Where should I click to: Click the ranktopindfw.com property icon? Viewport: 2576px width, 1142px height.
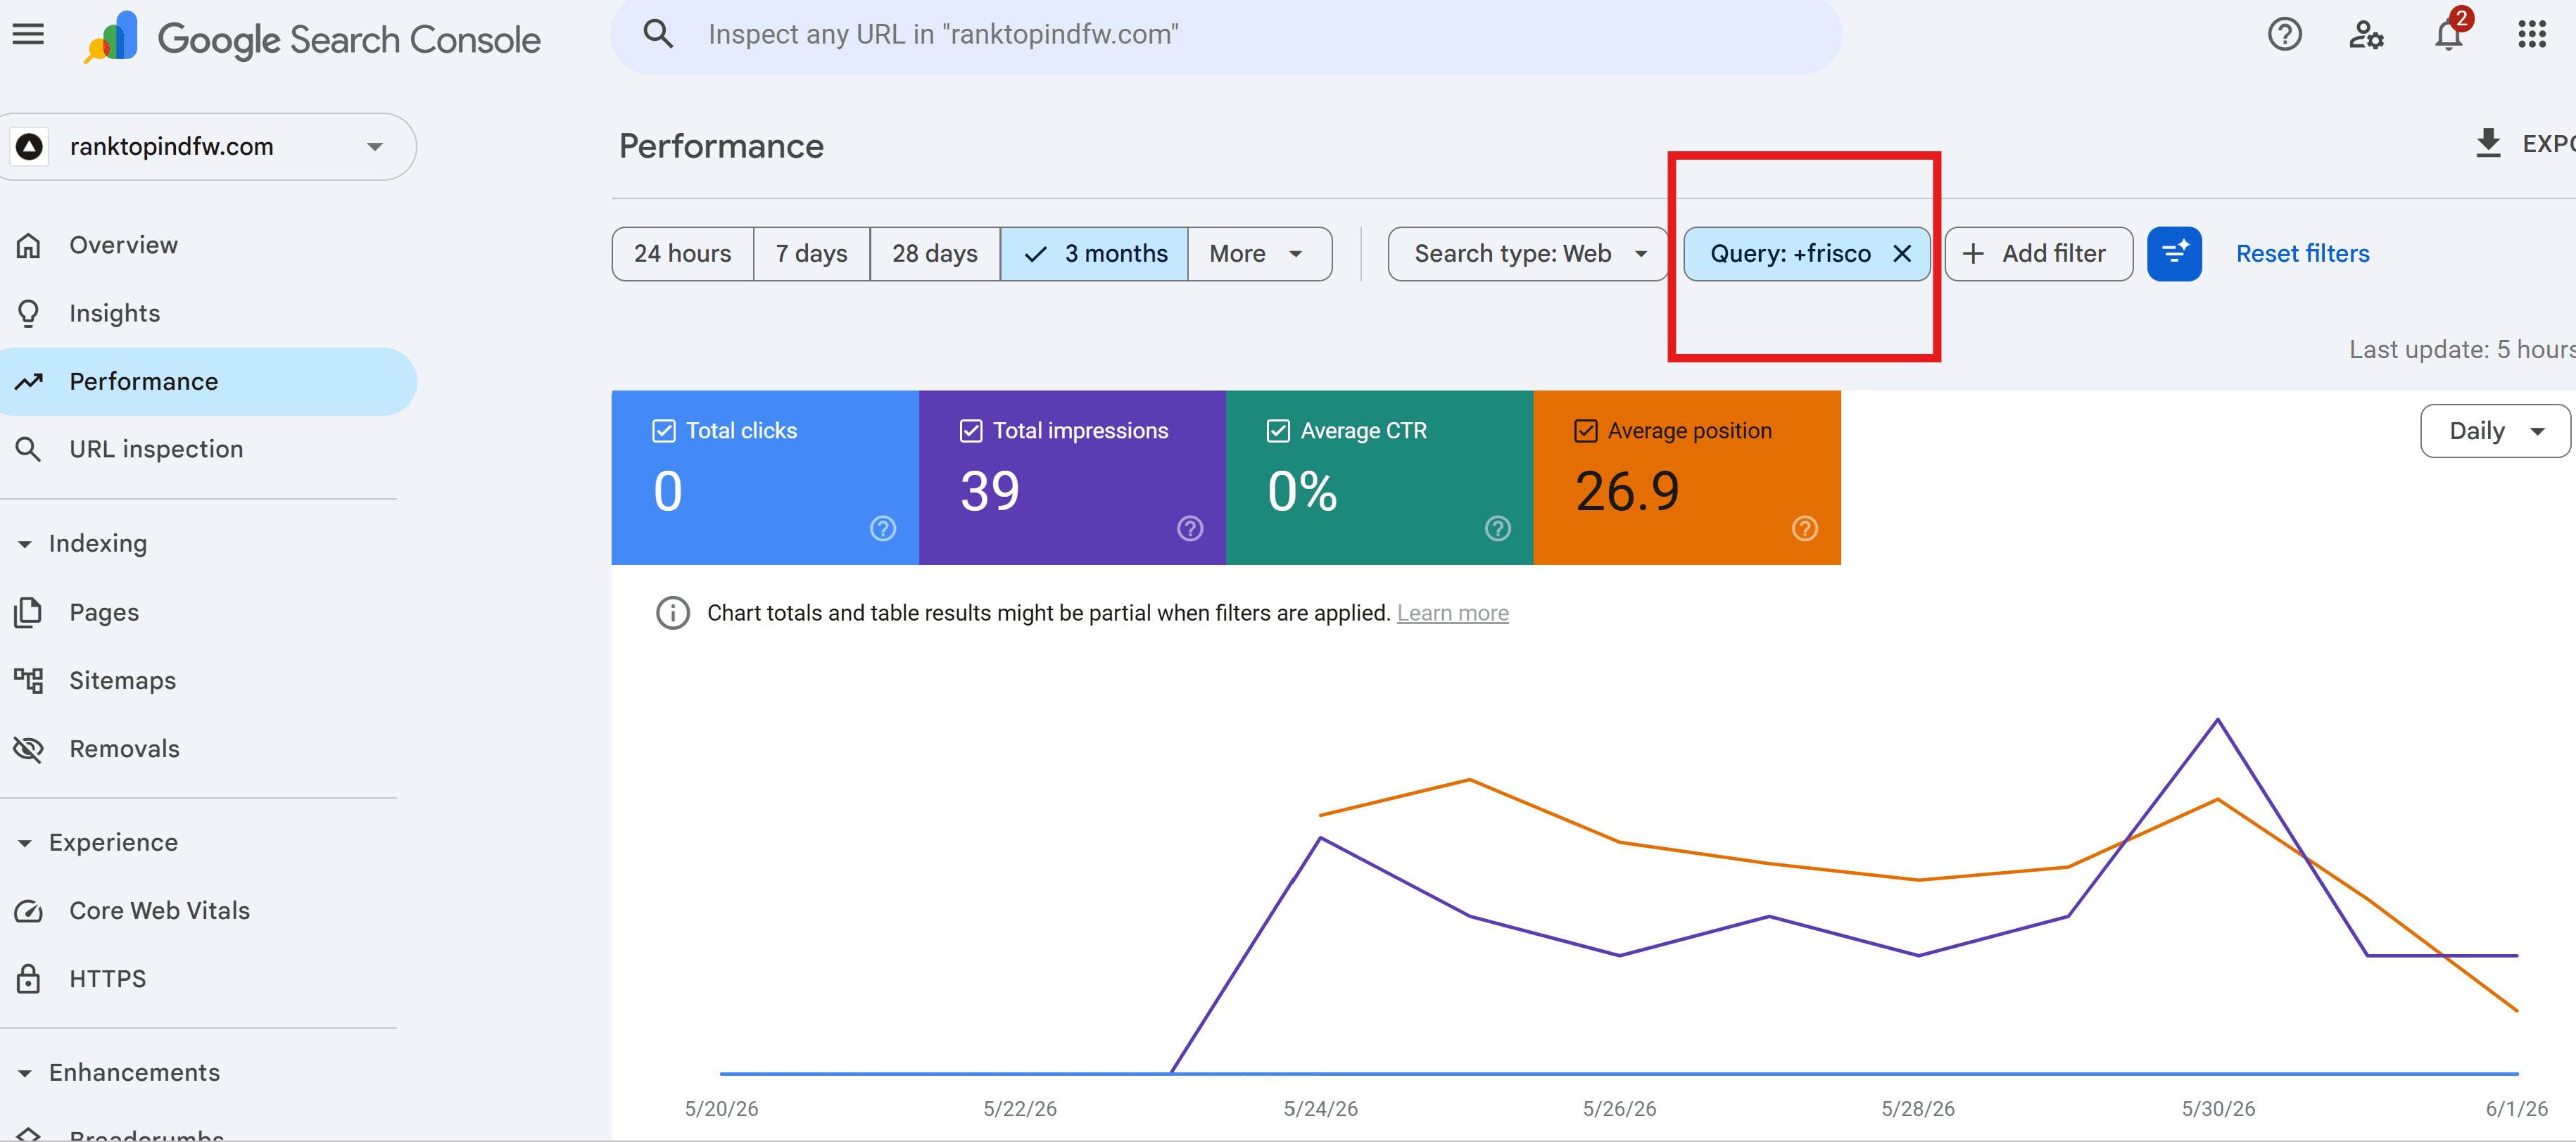click(30, 146)
